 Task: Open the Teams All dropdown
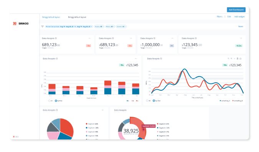pyautogui.click(x=99, y=26)
